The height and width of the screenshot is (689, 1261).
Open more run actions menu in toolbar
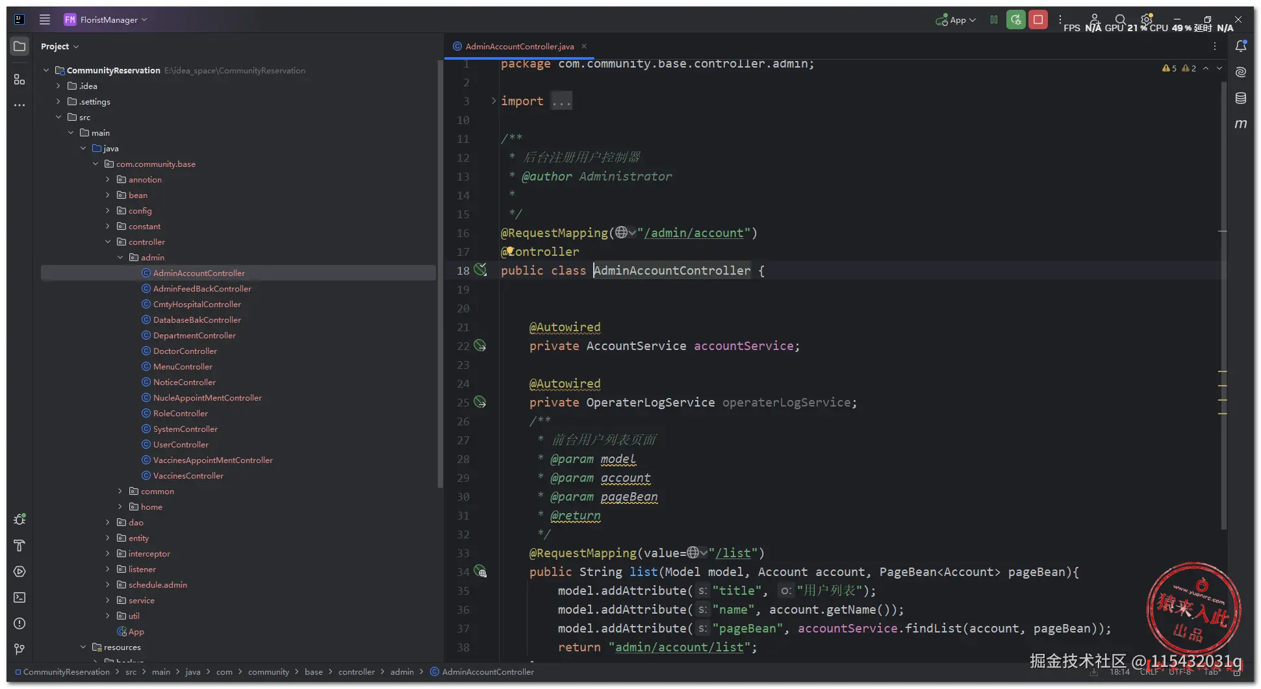coord(1060,19)
